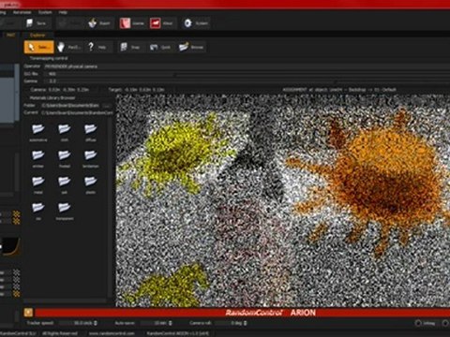
Task: Open the License dialog from toolbar
Action: (131, 23)
